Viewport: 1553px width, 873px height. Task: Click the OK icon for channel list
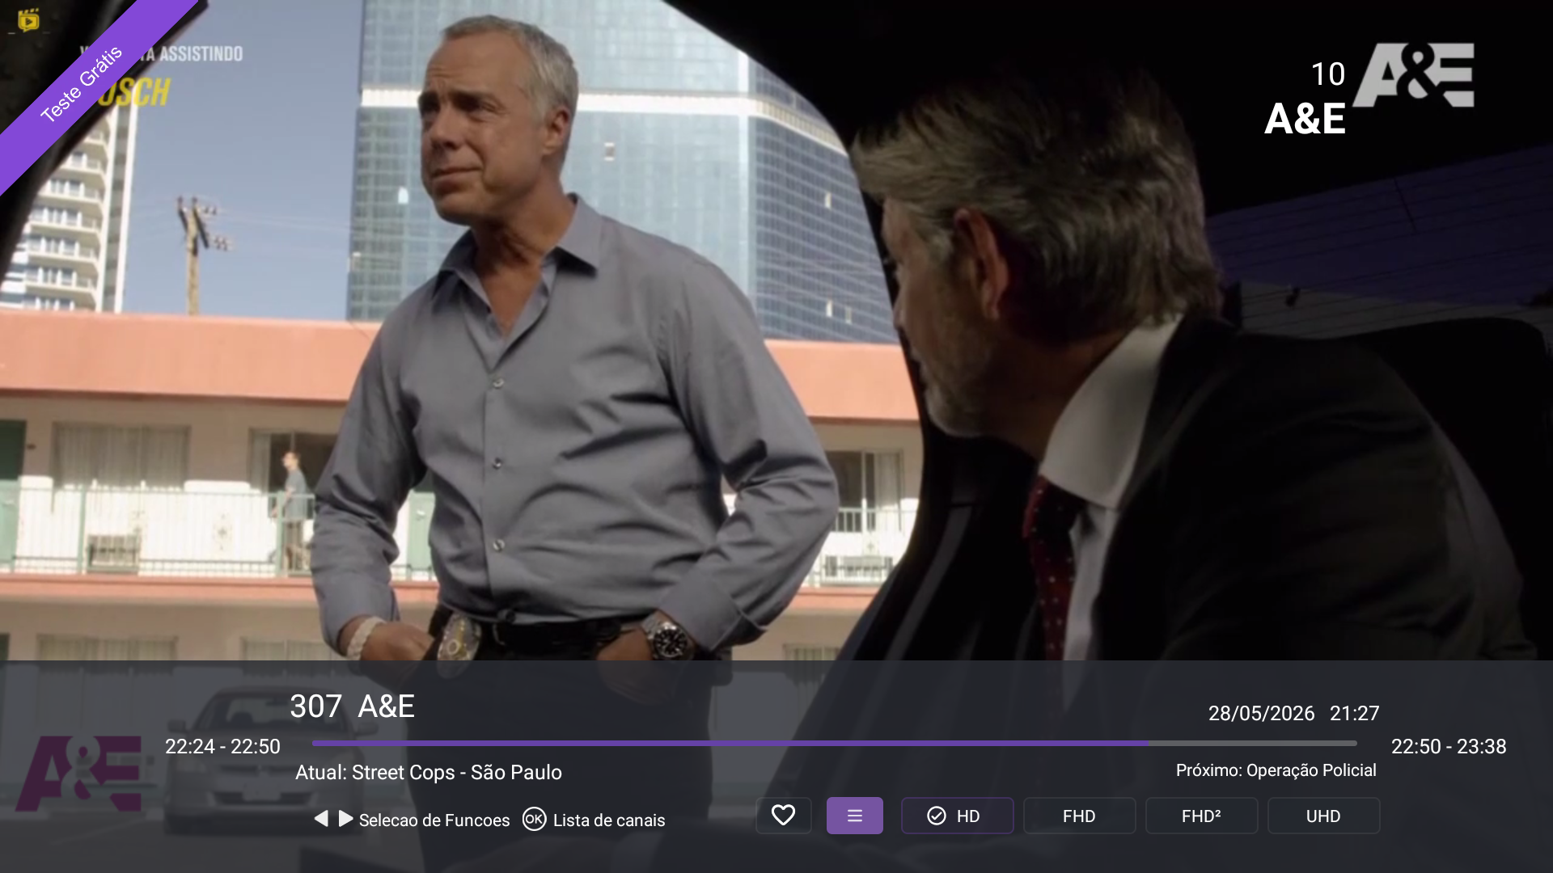534,819
